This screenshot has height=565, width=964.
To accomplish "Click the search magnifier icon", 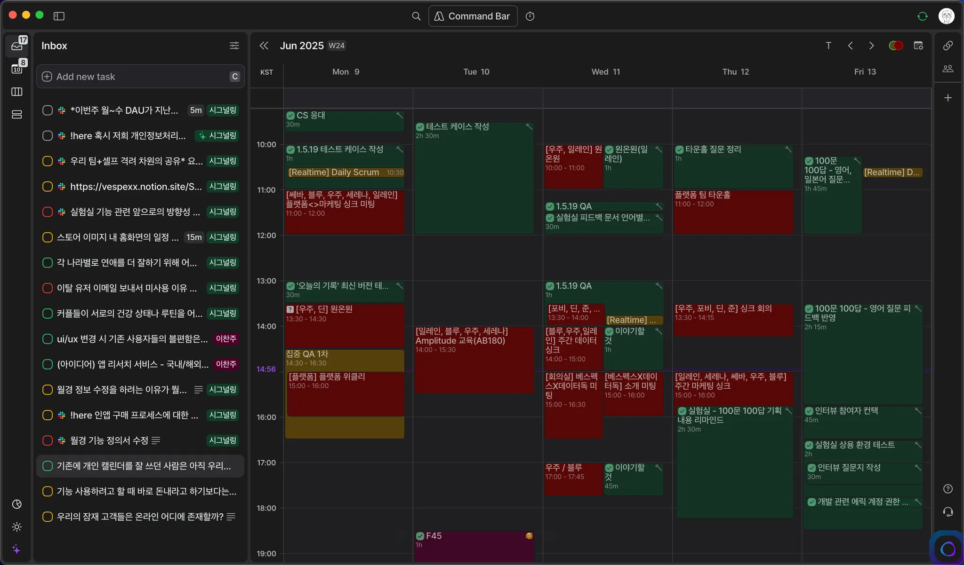I will tap(416, 16).
